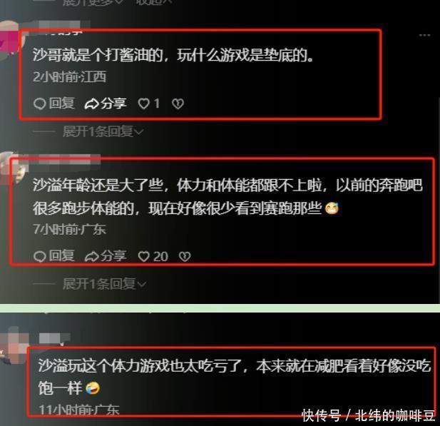Click the vertical scrollbar on the right edge
The width and height of the screenshot is (440, 426).
pos(439,199)
